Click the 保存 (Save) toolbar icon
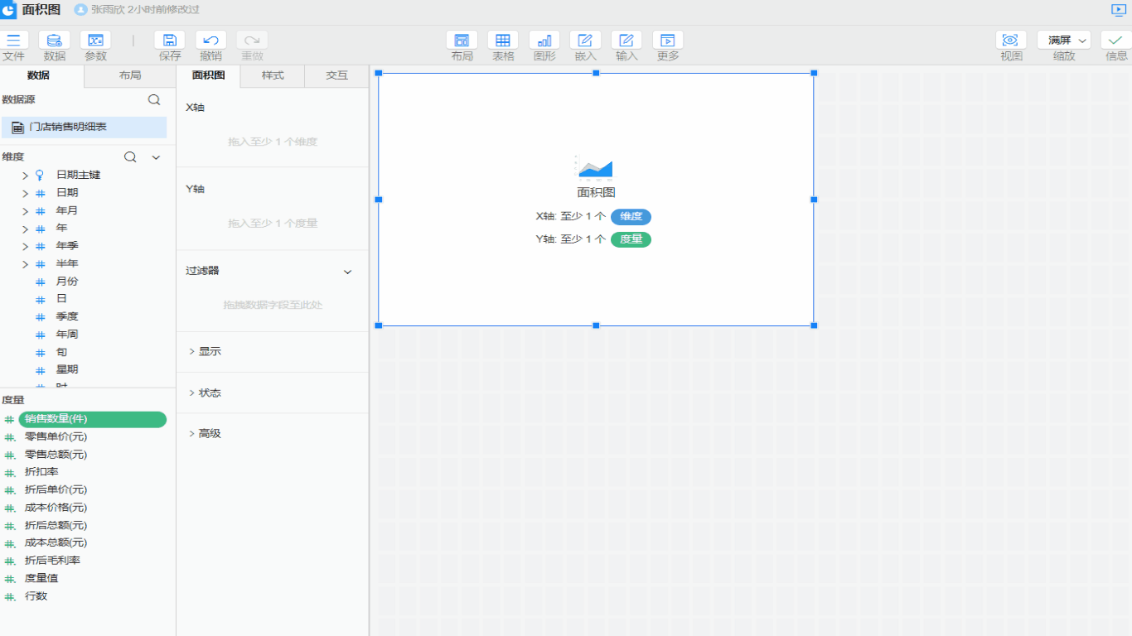Screen dimensions: 1132x636 point(169,41)
